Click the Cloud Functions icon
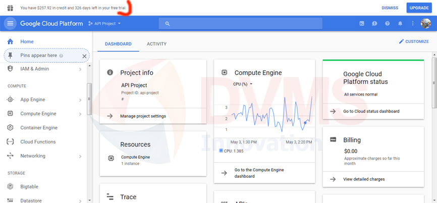 pyautogui.click(x=10, y=142)
